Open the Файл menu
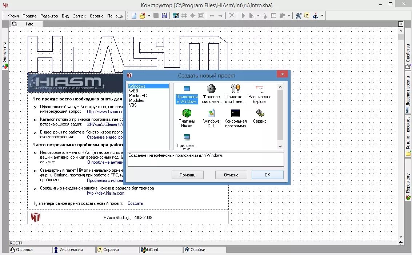This screenshot has width=412, height=255. click(x=13, y=16)
